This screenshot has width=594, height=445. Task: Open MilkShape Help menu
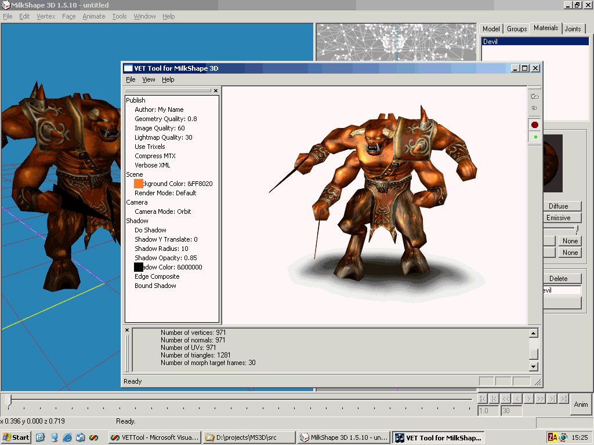coord(169,16)
